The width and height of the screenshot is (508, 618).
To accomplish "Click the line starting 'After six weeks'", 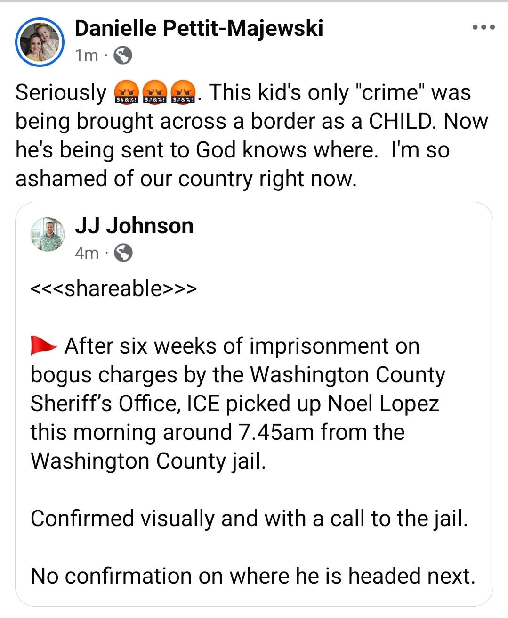I will 242,346.
